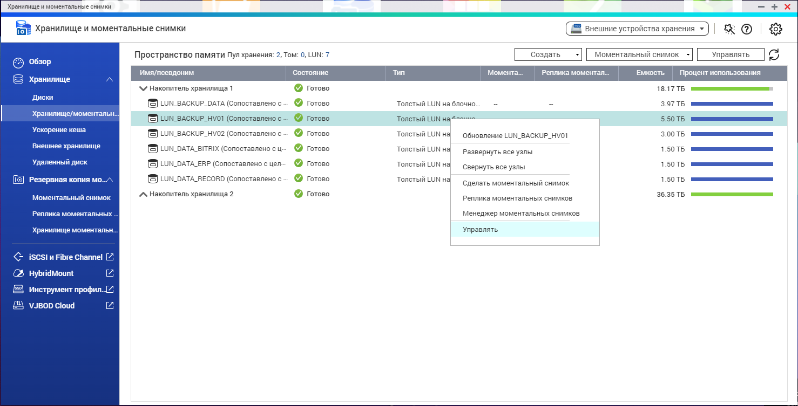This screenshot has height=406, width=798.
Task: Click green ready checkmark for Накопитель хранилища 1
Action: click(298, 88)
